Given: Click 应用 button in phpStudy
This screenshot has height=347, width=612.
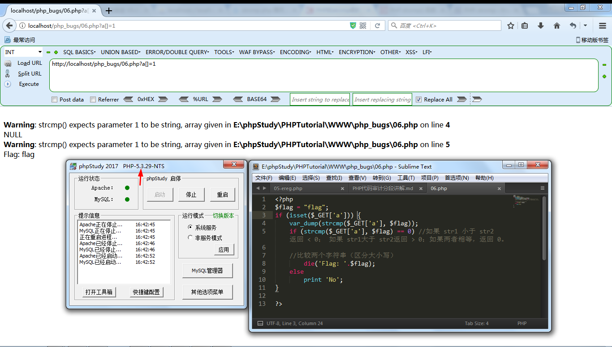Looking at the screenshot, I should pyautogui.click(x=224, y=250).
